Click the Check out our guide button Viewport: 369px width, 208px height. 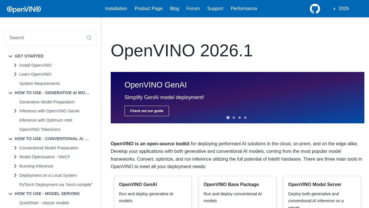147,111
